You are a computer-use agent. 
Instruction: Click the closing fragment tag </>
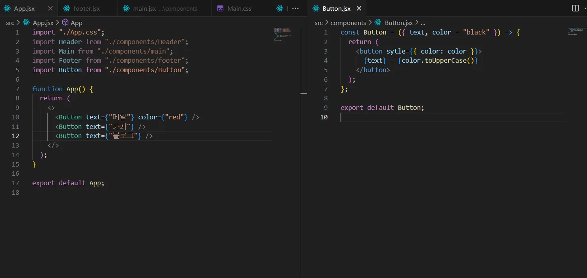click(53, 145)
